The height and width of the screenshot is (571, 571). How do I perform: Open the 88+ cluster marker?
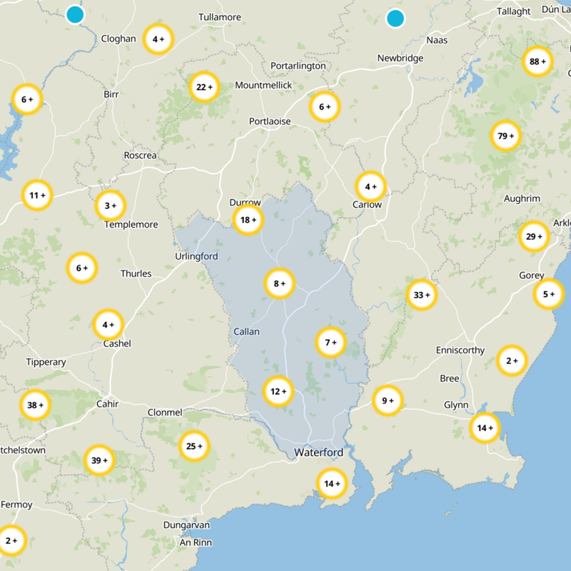click(537, 61)
